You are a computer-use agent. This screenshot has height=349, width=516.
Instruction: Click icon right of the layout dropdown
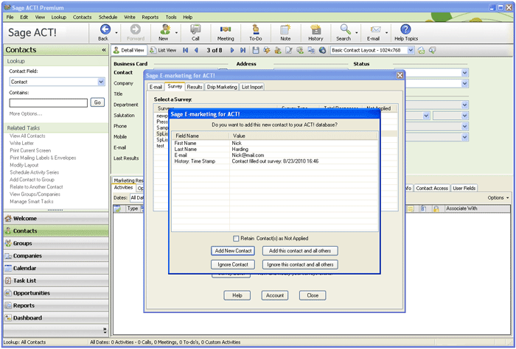pyautogui.click(x=421, y=50)
